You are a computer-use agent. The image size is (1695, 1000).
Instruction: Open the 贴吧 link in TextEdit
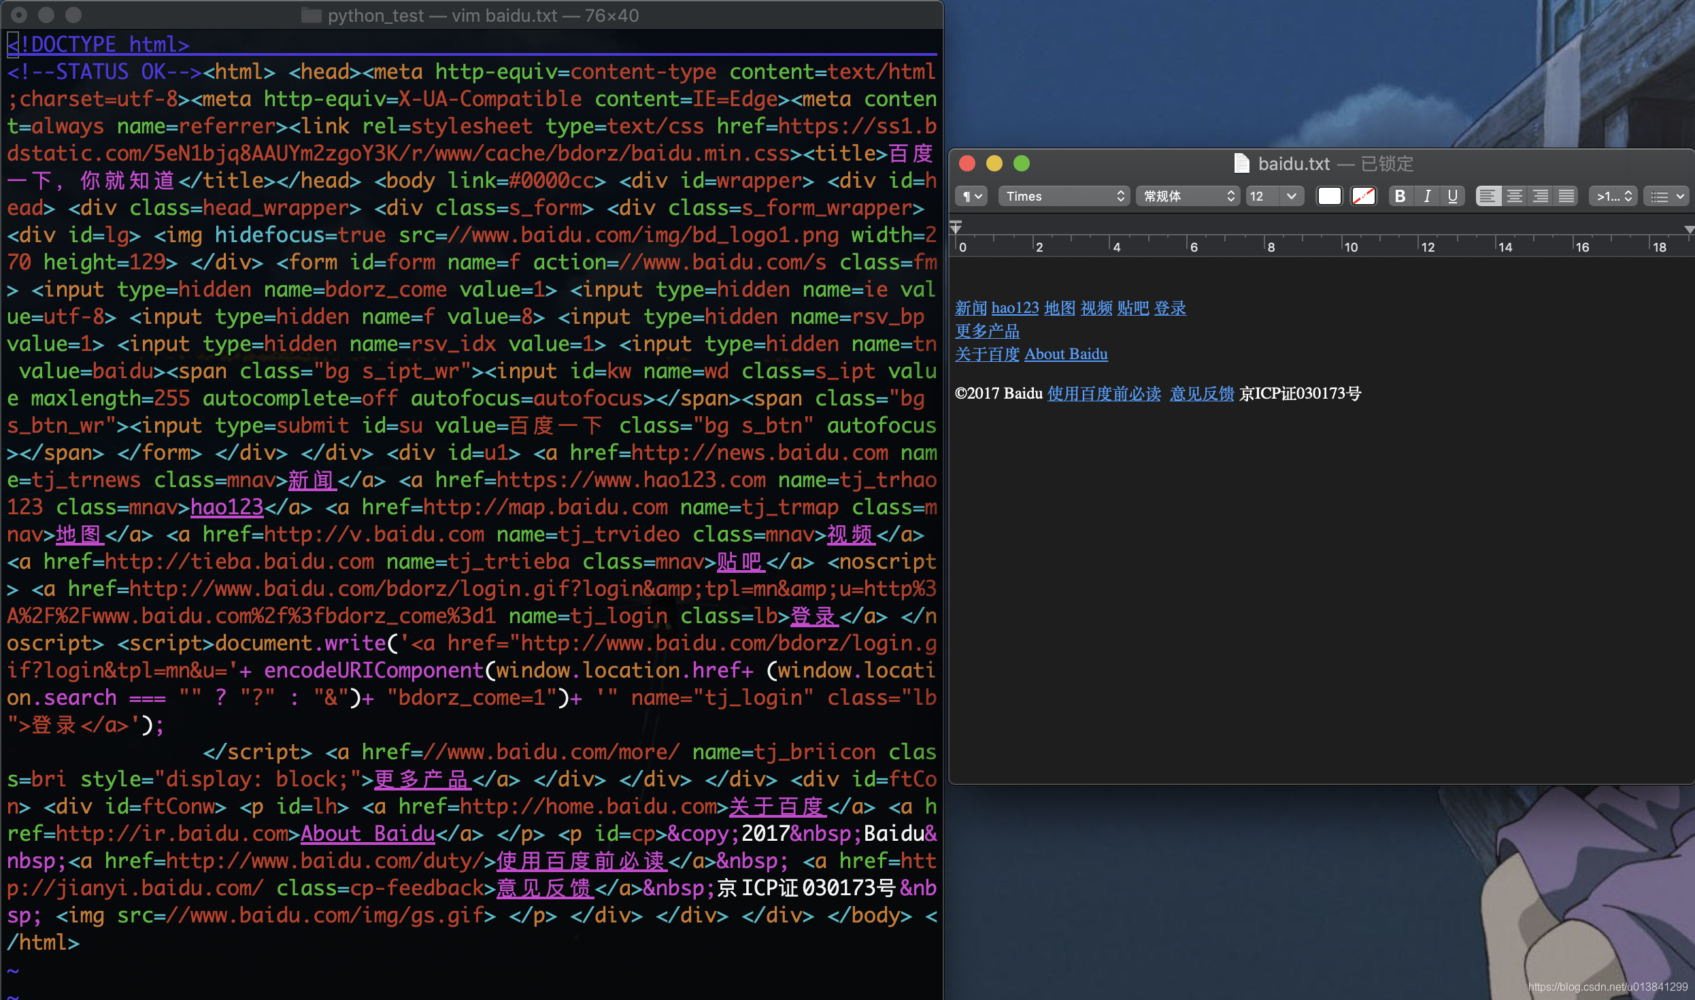coord(1133,308)
